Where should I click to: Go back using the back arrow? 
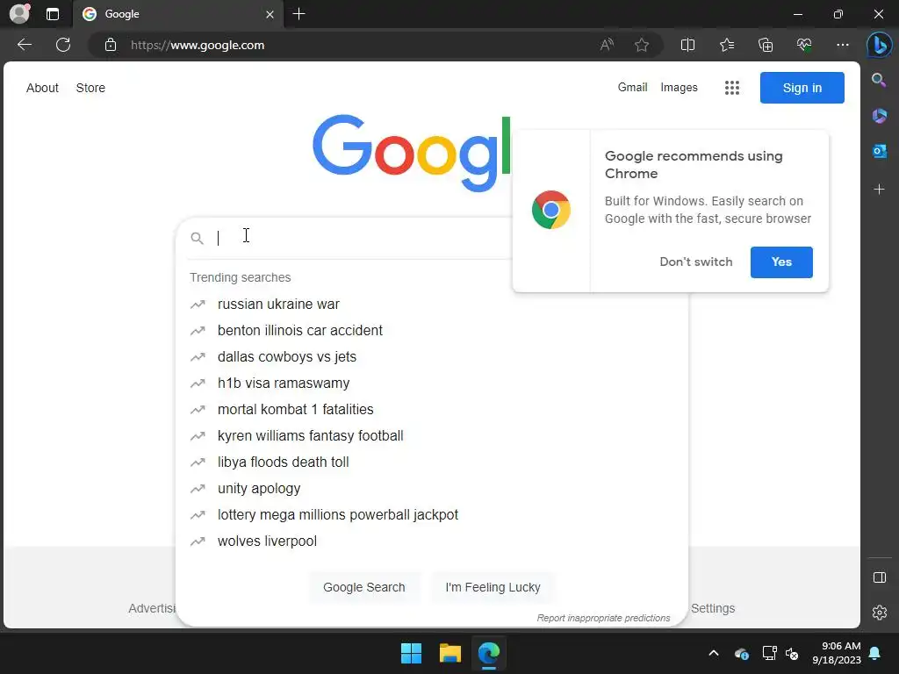click(x=25, y=45)
